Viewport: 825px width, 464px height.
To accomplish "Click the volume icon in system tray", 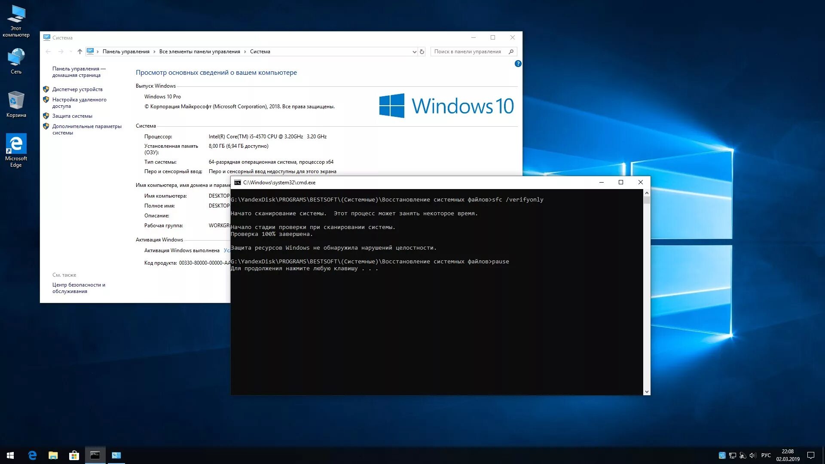I will (752, 455).
